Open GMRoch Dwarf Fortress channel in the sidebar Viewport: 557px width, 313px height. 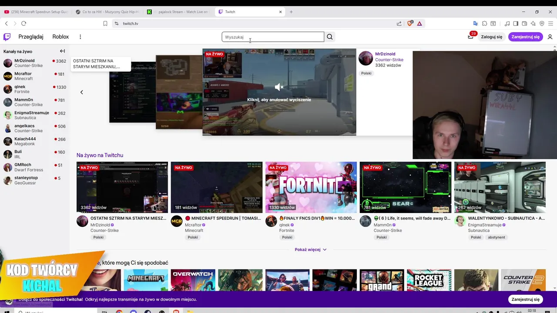click(35, 167)
